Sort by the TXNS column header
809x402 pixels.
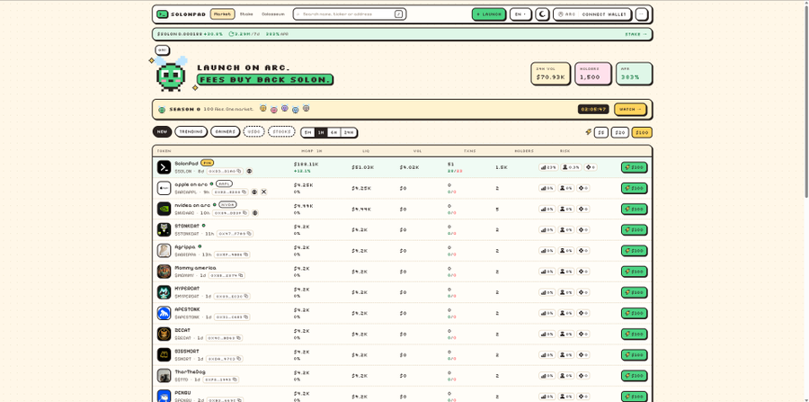tap(470, 151)
